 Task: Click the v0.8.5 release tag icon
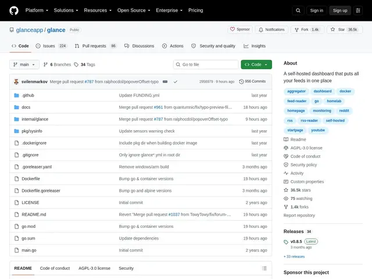click(286, 242)
